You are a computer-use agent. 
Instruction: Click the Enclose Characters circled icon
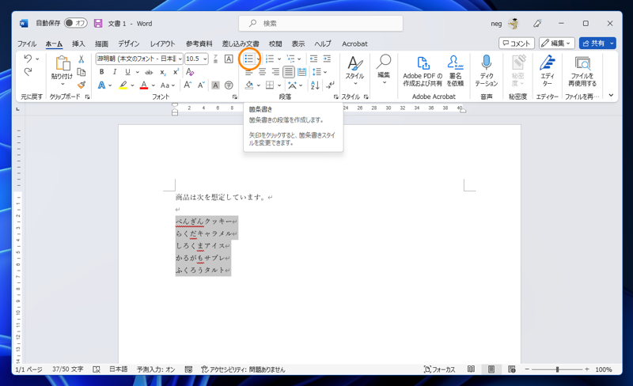[229, 85]
